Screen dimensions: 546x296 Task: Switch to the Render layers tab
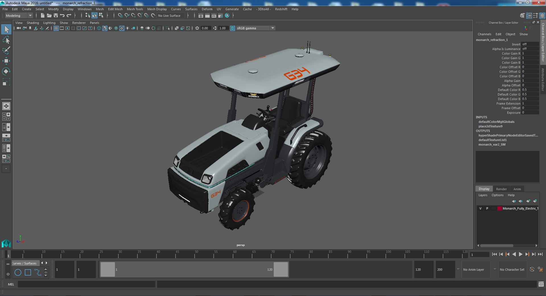[501, 189]
